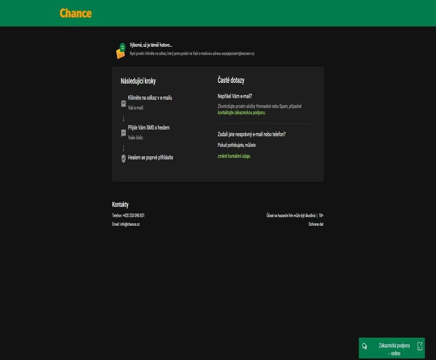This screenshot has width=436, height=360.
Task: Click the envelope icon beside e-mail step
Action: point(124,103)
